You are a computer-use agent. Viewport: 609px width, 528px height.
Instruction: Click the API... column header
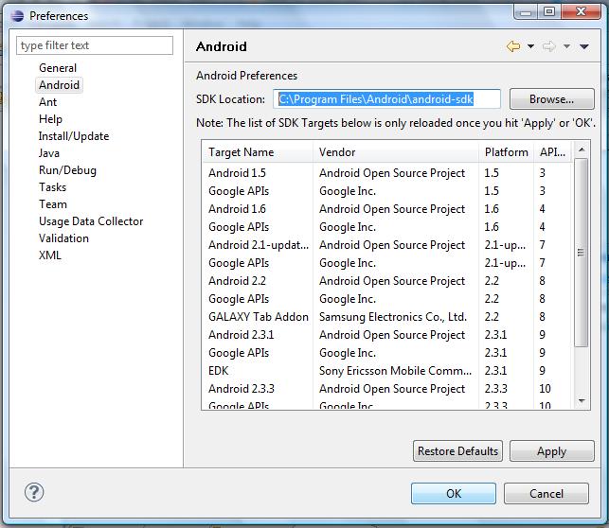coord(552,152)
